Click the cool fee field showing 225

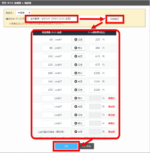tap(95, 40)
